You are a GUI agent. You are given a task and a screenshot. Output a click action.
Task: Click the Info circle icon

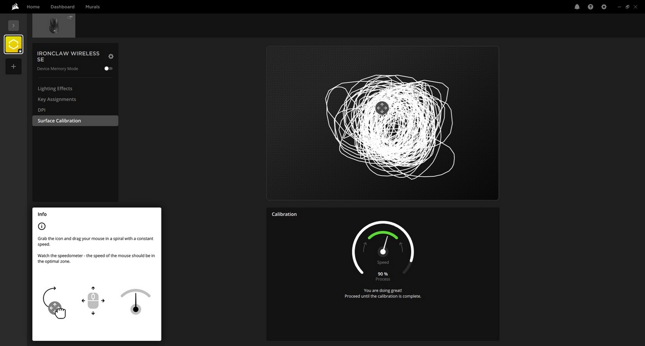(41, 226)
